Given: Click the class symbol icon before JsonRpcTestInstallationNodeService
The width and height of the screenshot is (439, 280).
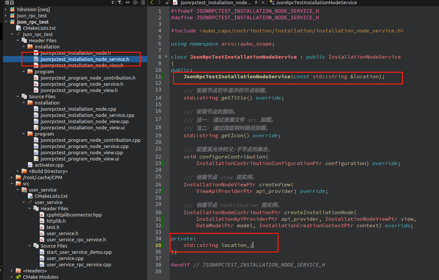Looking at the screenshot, I should click(x=272, y=3).
